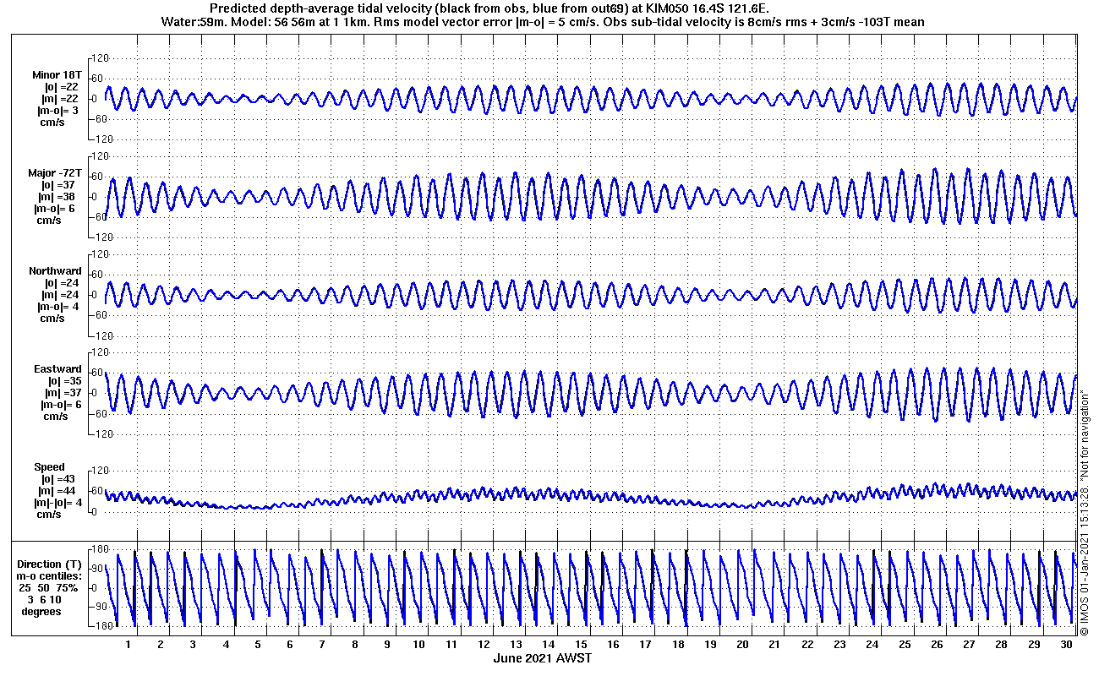Viewport: 1099px width, 676px height.
Task: Click date label '27' on the x-axis
Action: (x=969, y=644)
